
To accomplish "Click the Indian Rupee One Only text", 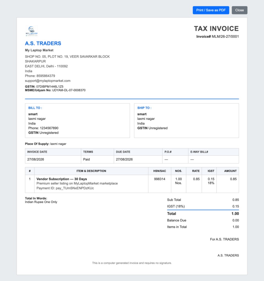I will [x=41, y=202].
